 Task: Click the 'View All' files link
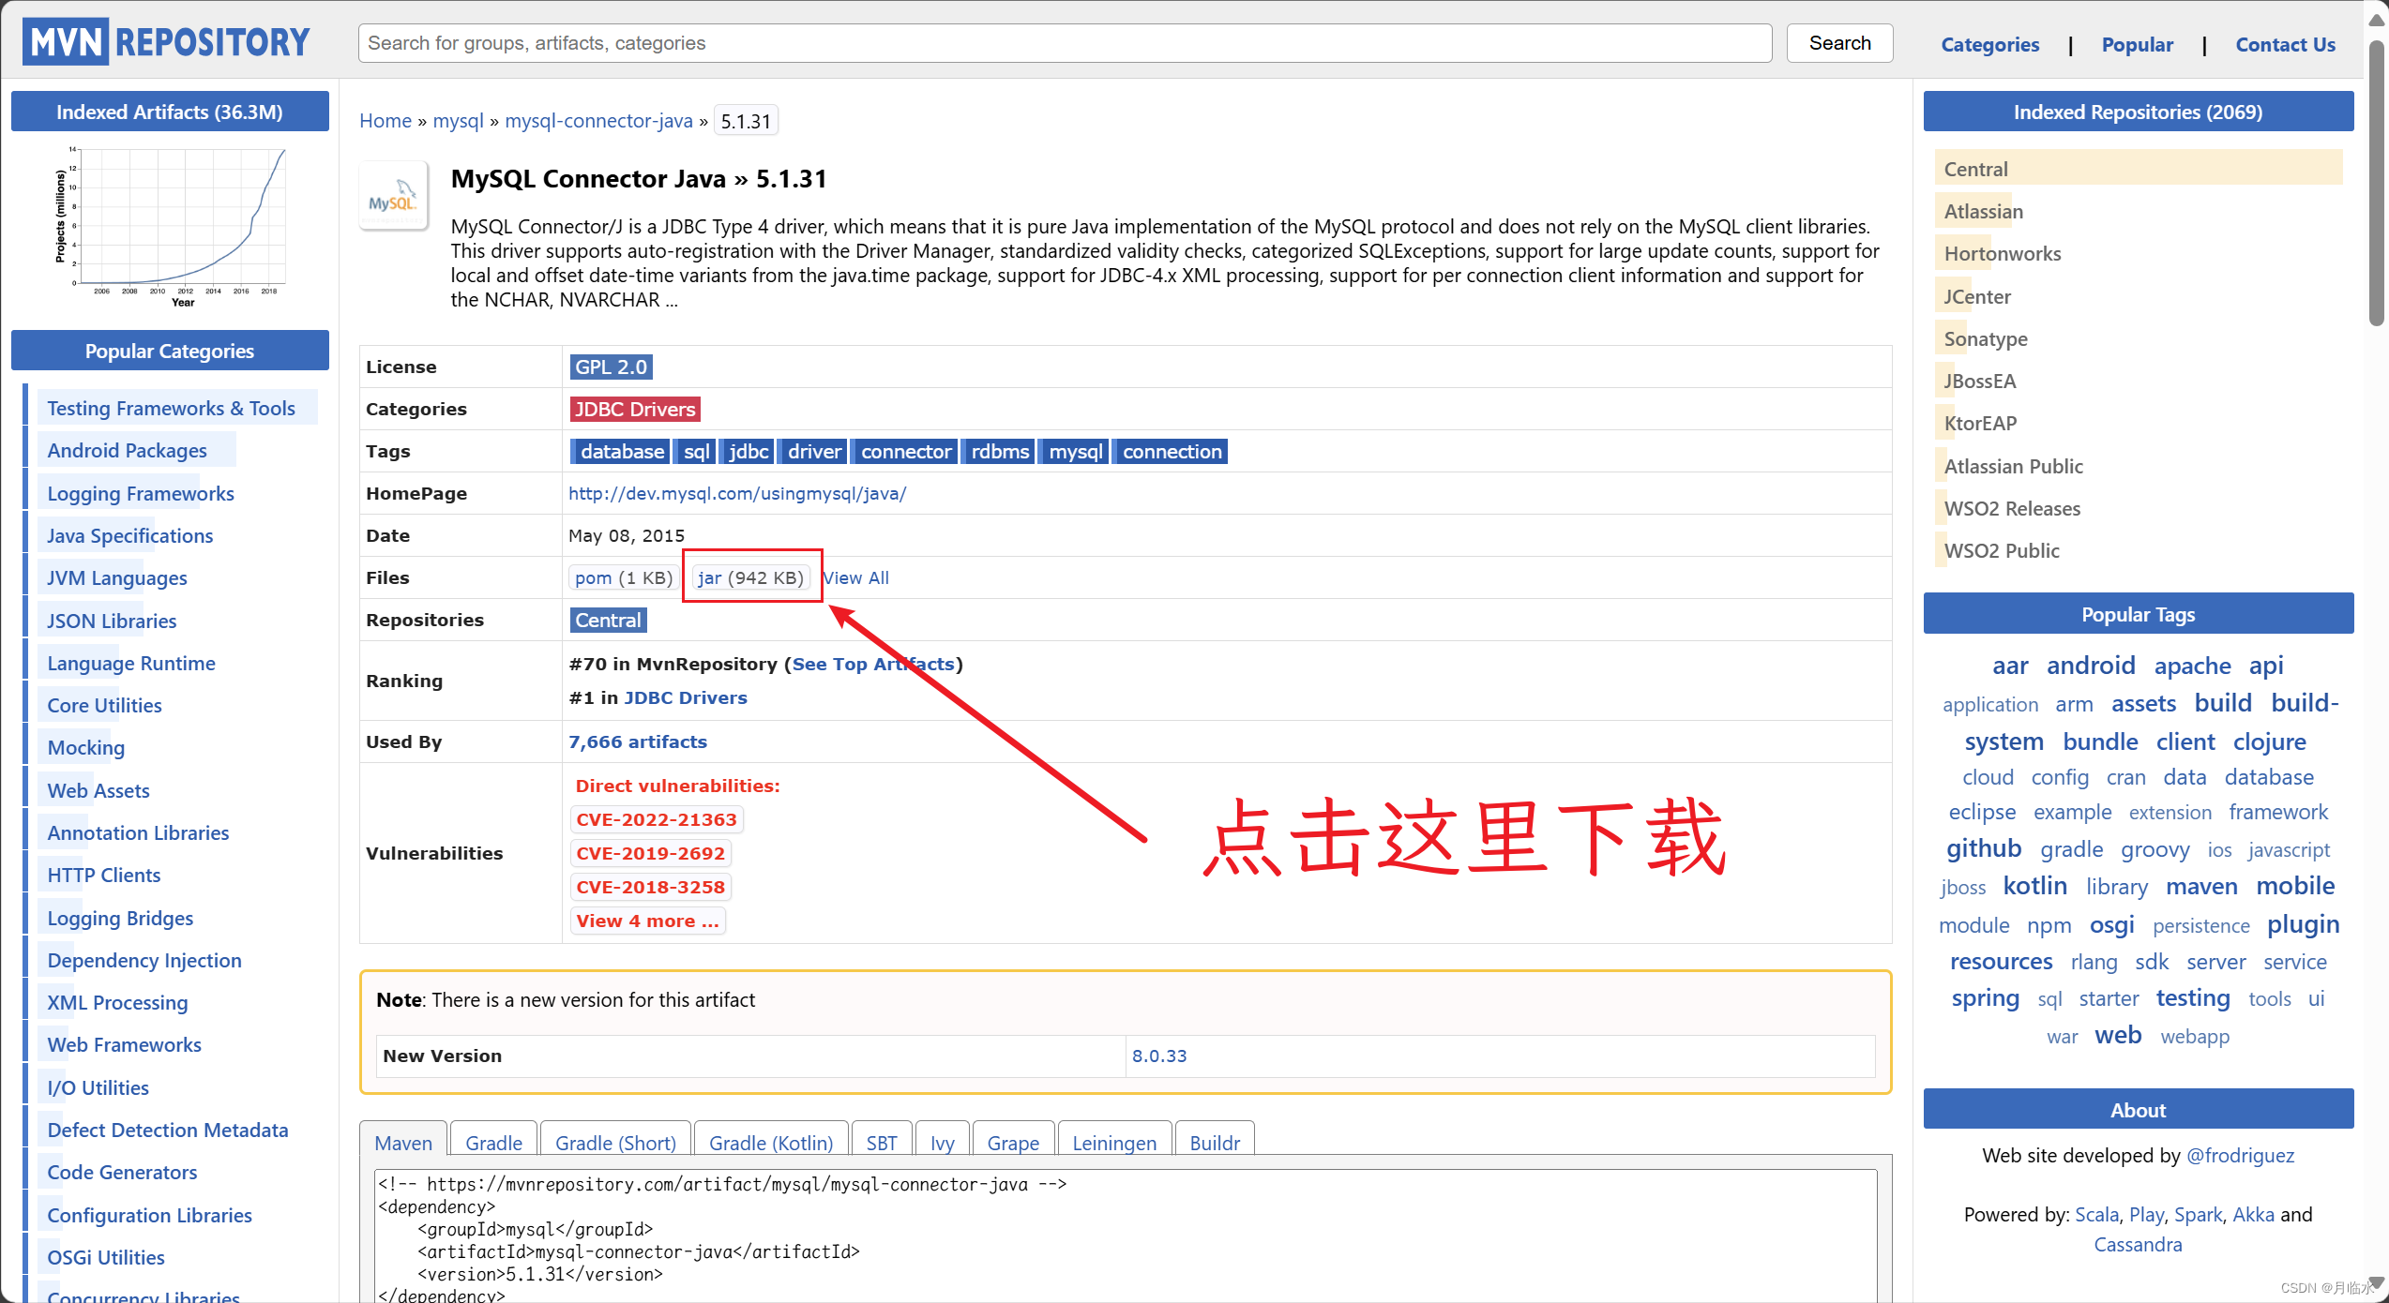(855, 577)
